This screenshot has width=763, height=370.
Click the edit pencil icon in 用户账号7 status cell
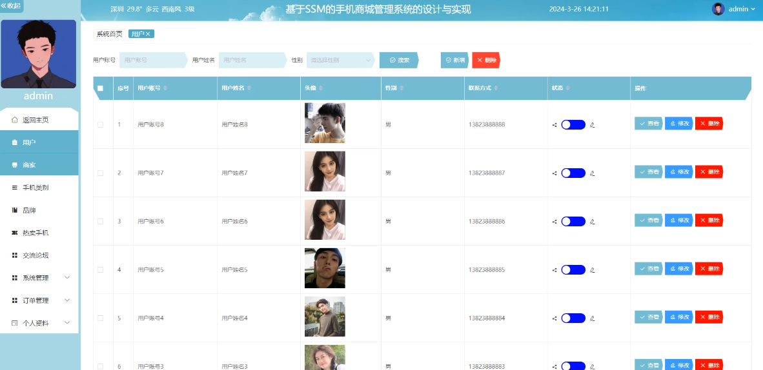[592, 173]
